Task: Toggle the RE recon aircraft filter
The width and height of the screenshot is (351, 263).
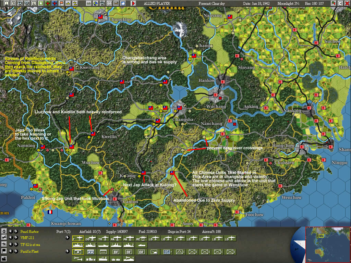Action: tap(142, 239)
